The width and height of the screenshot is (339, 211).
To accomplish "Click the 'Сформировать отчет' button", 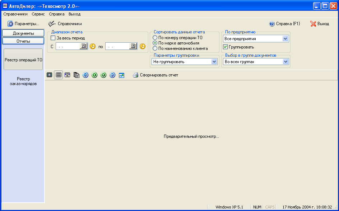I will [x=155, y=75].
